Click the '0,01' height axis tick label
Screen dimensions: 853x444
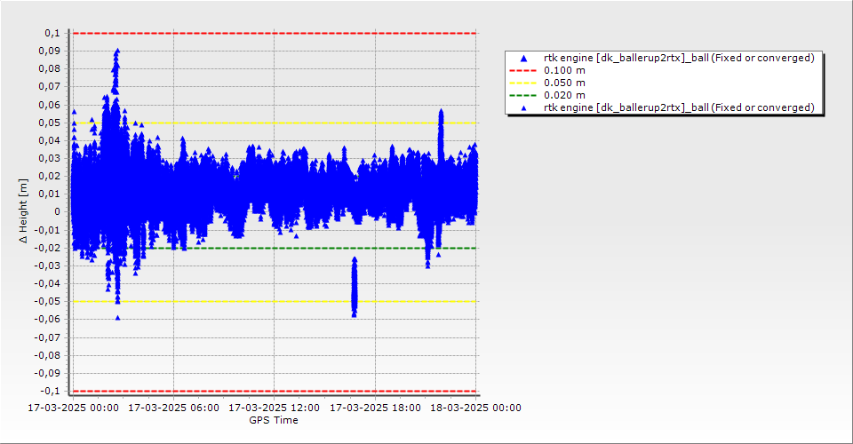pyautogui.click(x=50, y=194)
